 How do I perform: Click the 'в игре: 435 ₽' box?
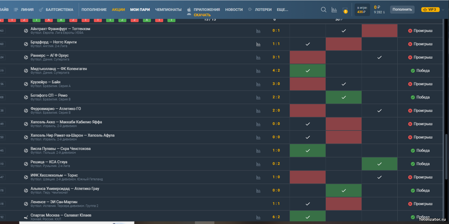[x=362, y=10]
